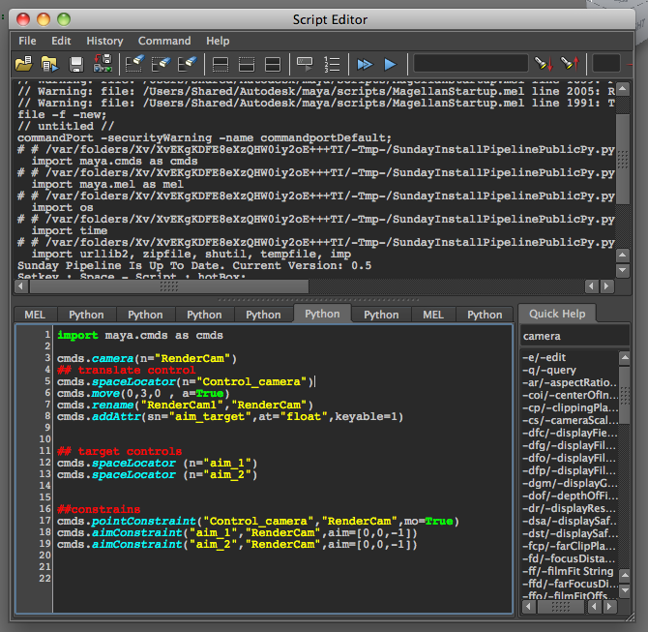648x632 pixels.
Task: Open the File menu
Action: click(27, 41)
